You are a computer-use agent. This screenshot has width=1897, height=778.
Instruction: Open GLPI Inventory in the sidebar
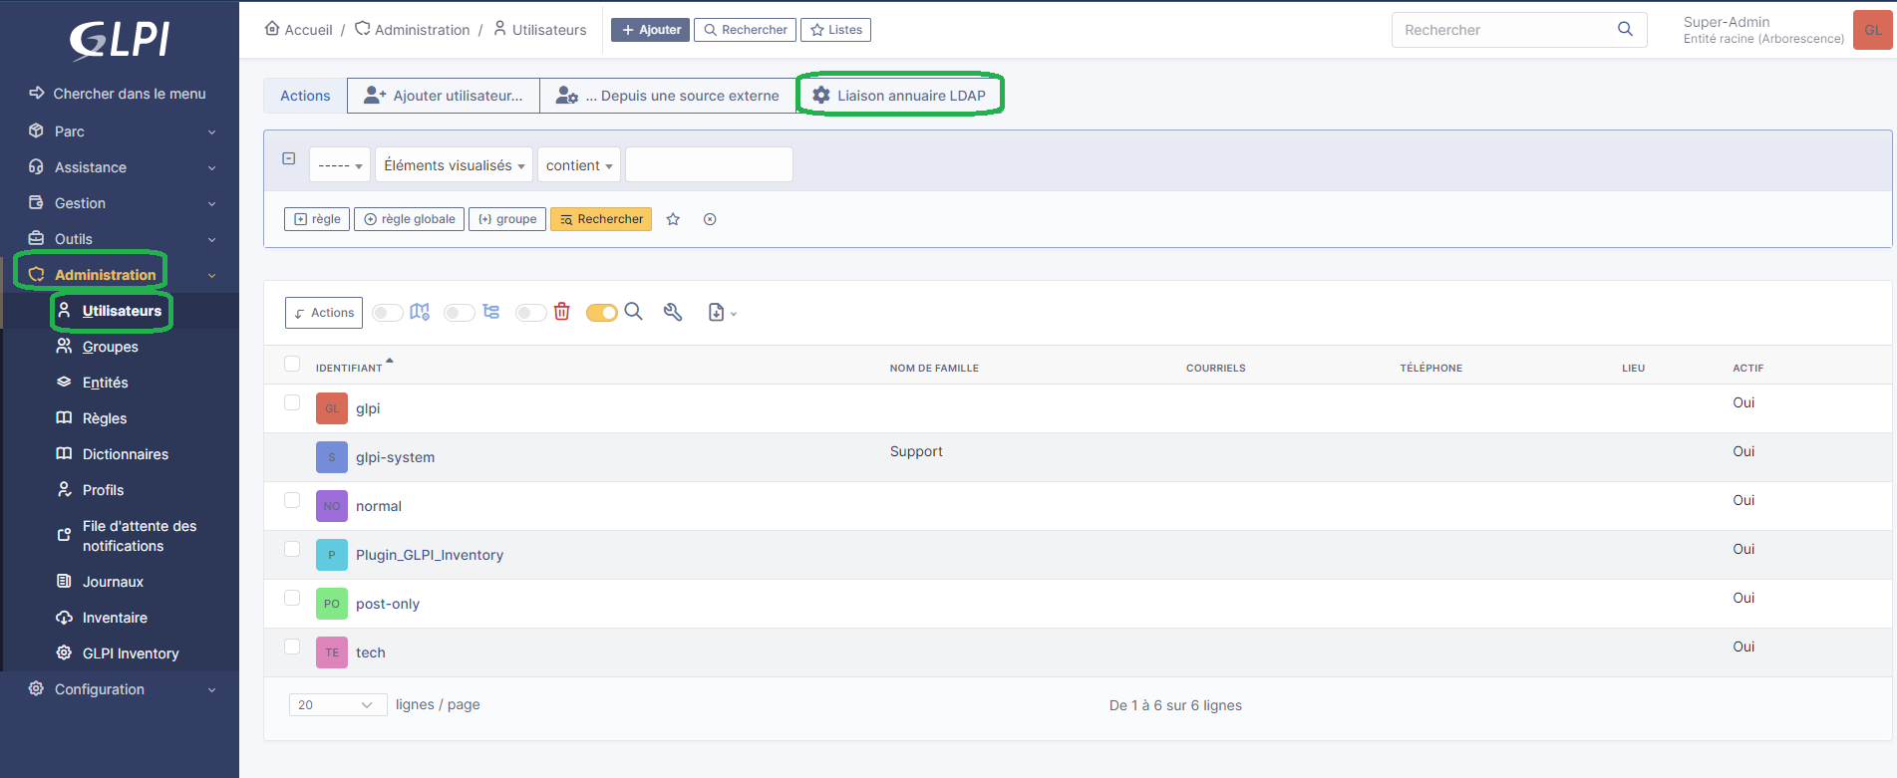(x=131, y=653)
